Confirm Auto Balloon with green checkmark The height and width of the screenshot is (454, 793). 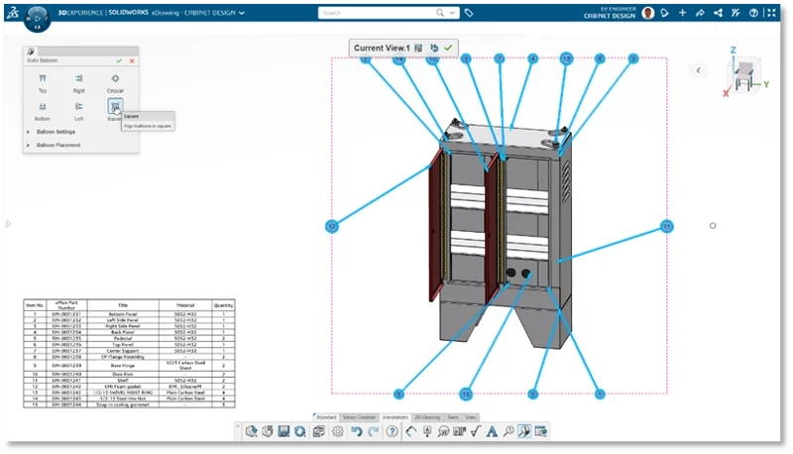[119, 60]
